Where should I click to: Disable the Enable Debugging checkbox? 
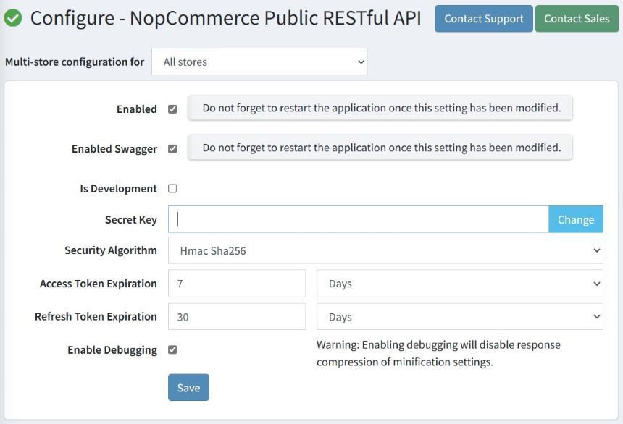pyautogui.click(x=173, y=349)
